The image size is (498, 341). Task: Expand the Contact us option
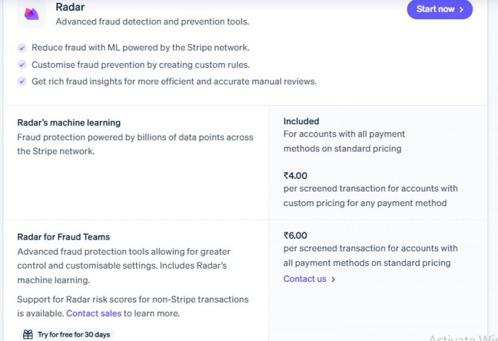click(x=305, y=279)
